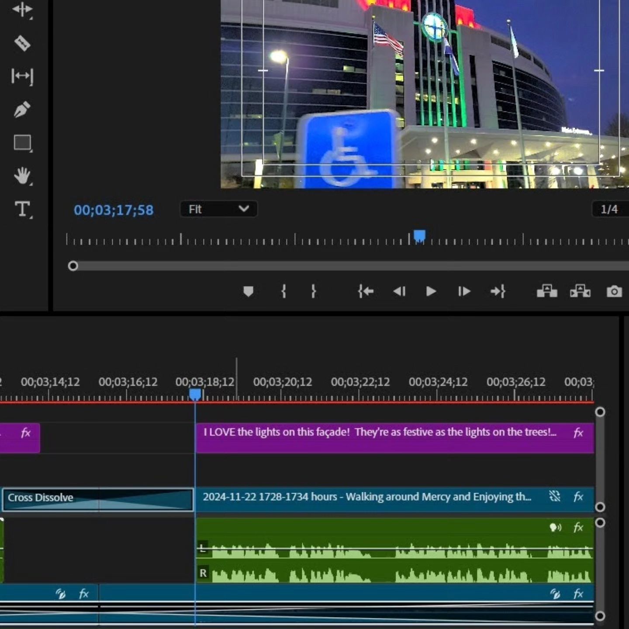Click the icon beside fx on right blue audio clip
The height and width of the screenshot is (629, 629).
555,594
